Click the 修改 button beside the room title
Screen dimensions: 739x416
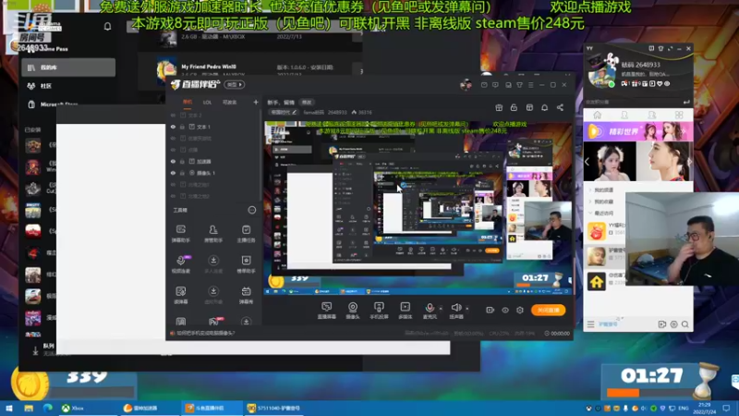pyautogui.click(x=307, y=102)
